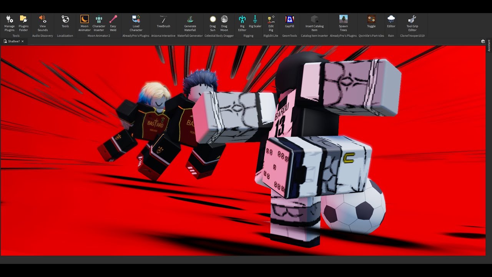The image size is (492, 277).
Task: Click the "Localization" group label
Action: click(65, 36)
